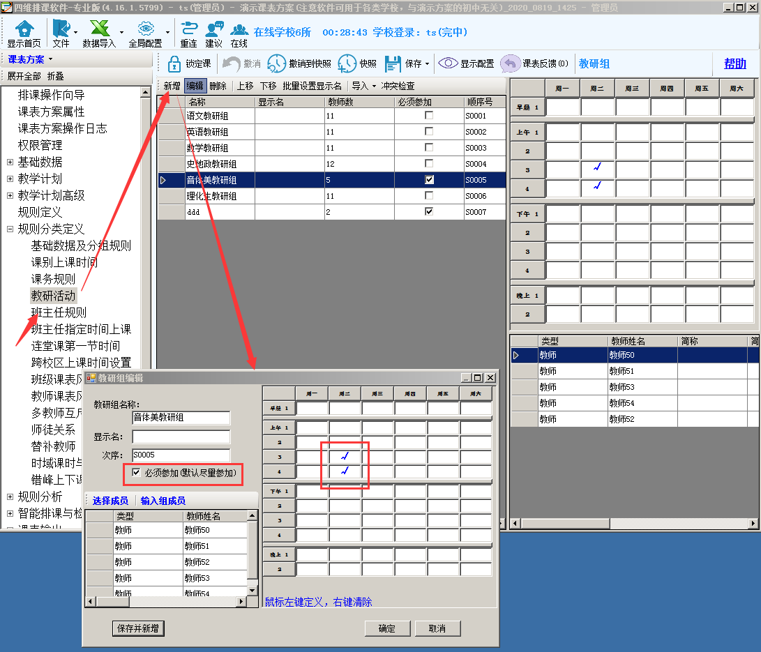Open the 帮助 help link
761x652 pixels.
pos(734,63)
